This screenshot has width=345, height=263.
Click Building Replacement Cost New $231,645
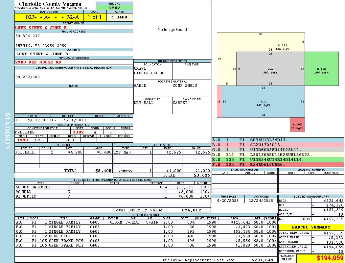click(x=263, y=260)
